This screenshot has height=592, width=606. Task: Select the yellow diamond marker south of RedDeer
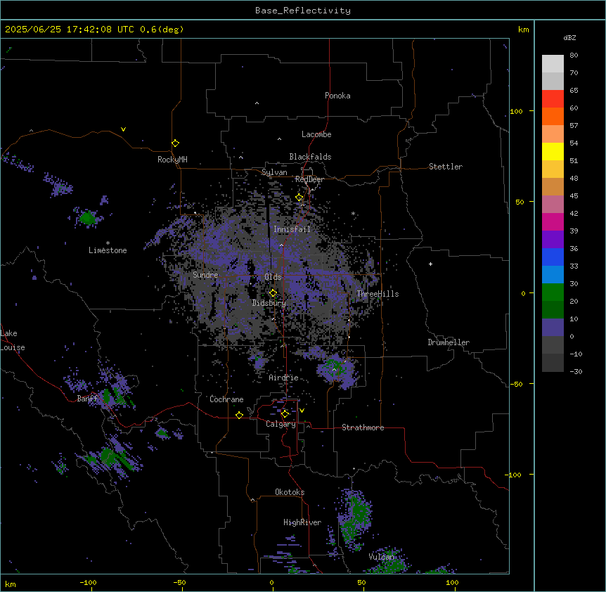tap(299, 198)
